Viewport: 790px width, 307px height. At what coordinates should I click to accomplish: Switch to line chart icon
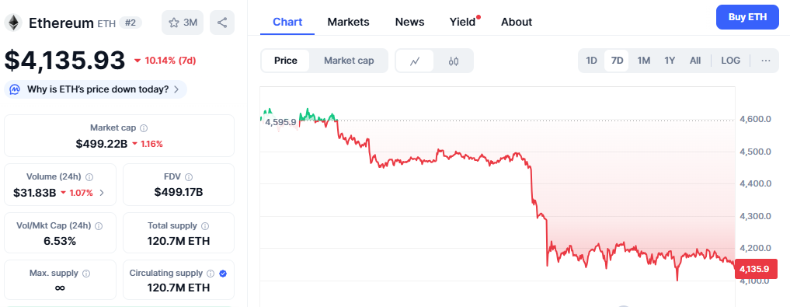point(415,61)
